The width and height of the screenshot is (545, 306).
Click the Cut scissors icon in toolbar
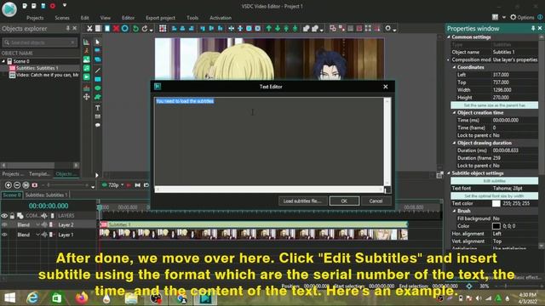point(89,28)
